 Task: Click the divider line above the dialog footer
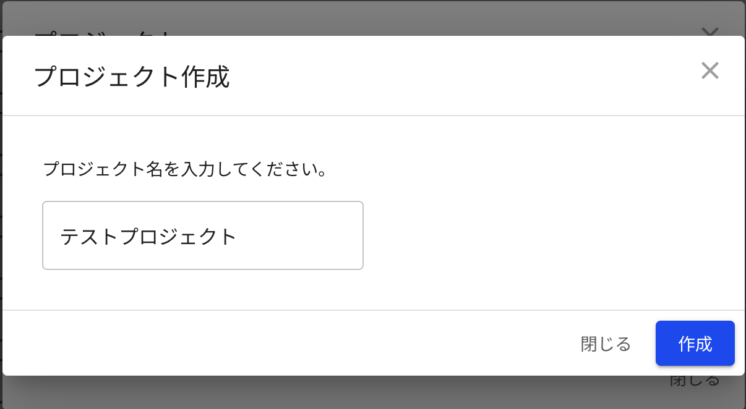pyautogui.click(x=374, y=310)
